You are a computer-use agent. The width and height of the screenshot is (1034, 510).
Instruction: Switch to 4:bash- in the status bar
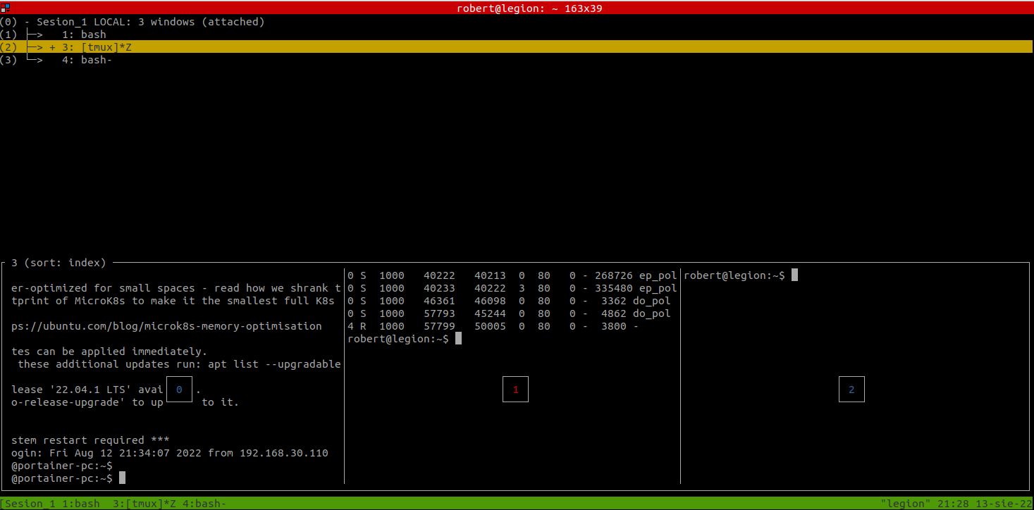(204, 503)
